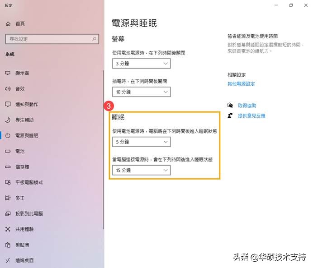Image resolution: width=313 pixels, height=268 pixels.
Task: Open the 通知與動作 settings page
Action: pos(27,104)
